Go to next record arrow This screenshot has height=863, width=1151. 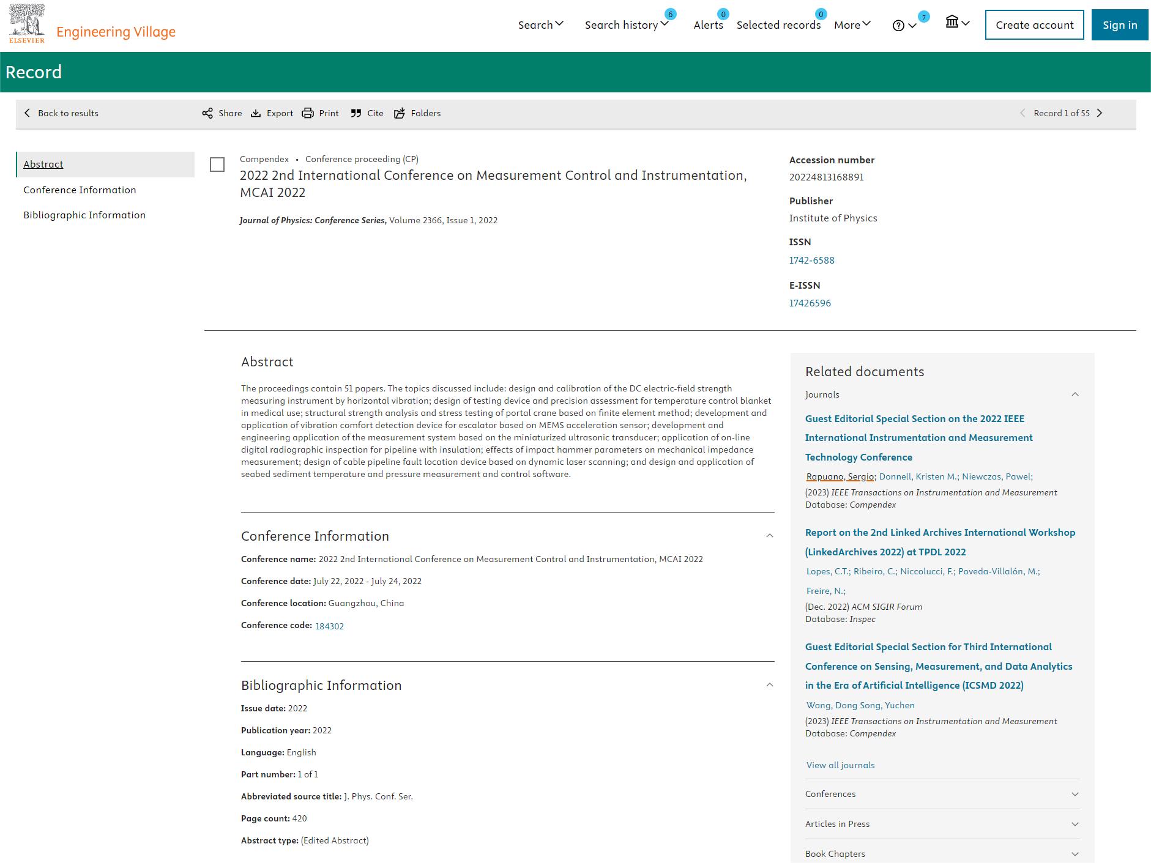point(1100,113)
